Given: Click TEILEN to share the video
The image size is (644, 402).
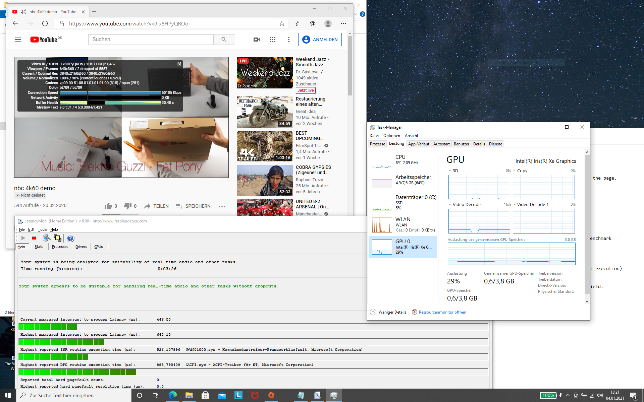Looking at the screenshot, I should (x=156, y=206).
